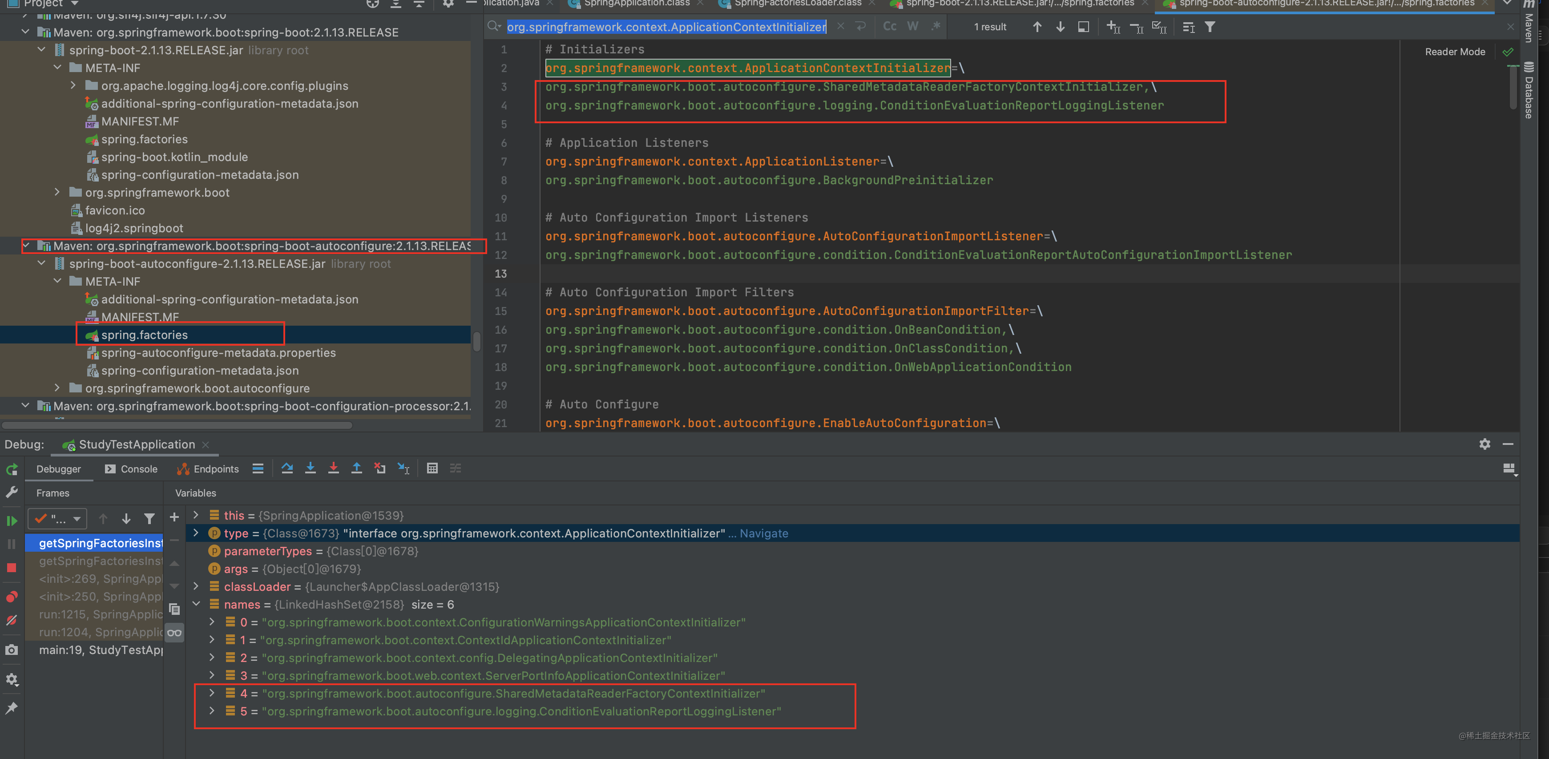Click Force Step Into red arrow
The image size is (1549, 759).
pos(333,468)
